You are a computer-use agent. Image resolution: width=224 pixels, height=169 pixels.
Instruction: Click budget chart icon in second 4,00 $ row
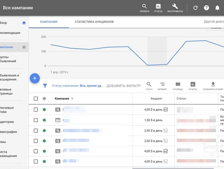click(166, 151)
